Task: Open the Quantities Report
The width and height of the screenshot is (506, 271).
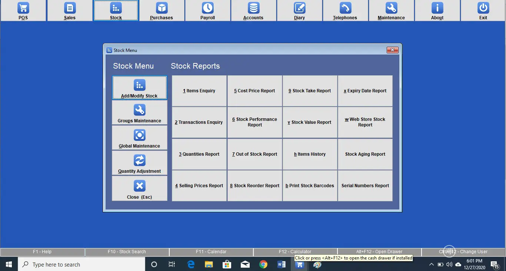Action: [x=199, y=154]
